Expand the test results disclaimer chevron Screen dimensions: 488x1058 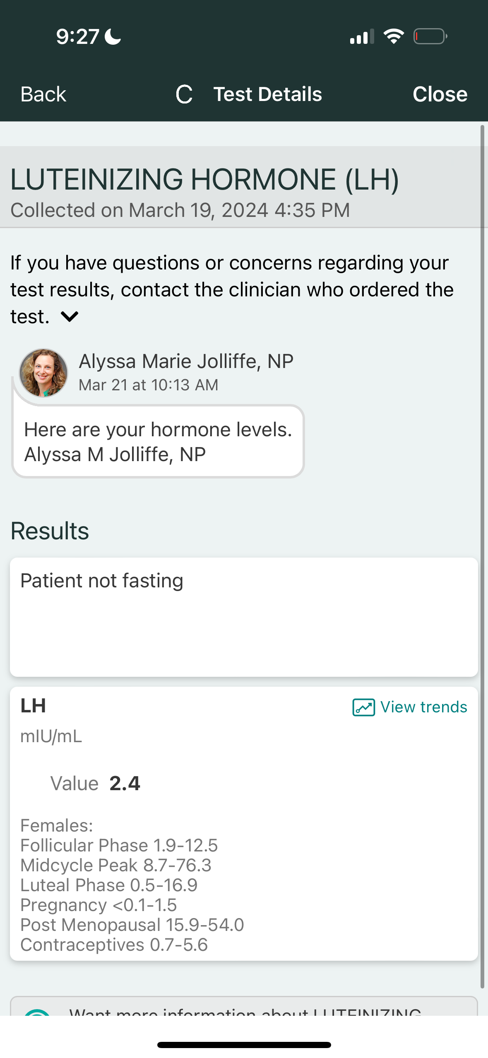click(70, 317)
